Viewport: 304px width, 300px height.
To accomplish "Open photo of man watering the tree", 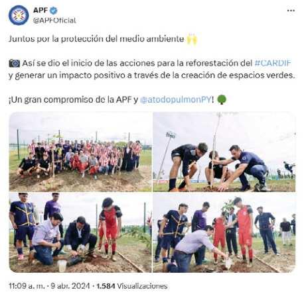I will pos(224,232).
